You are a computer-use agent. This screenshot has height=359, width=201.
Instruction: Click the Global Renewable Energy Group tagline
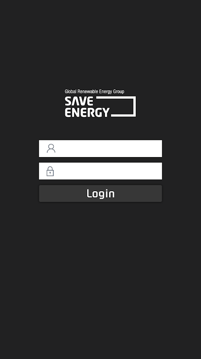coord(94,92)
